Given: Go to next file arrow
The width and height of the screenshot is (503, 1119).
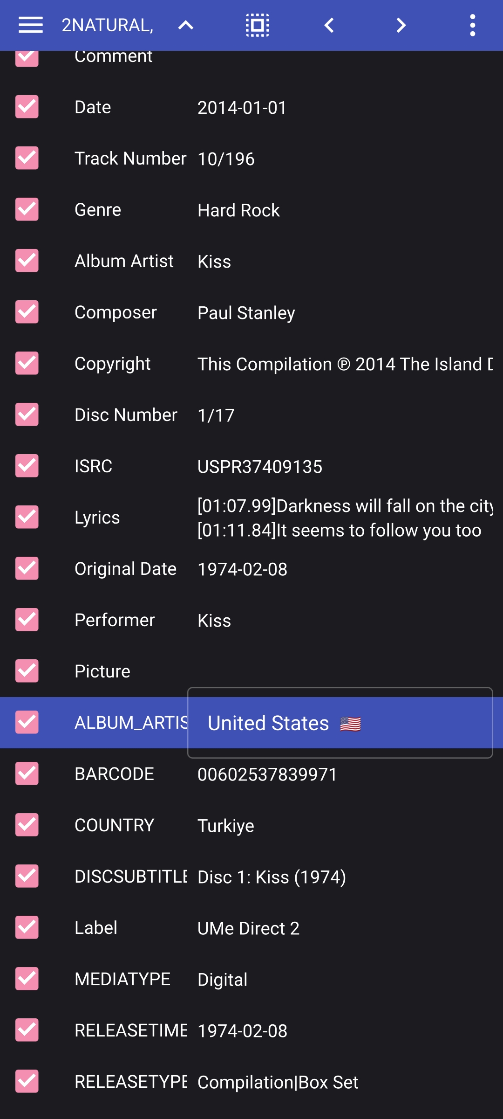Looking at the screenshot, I should click(x=401, y=25).
